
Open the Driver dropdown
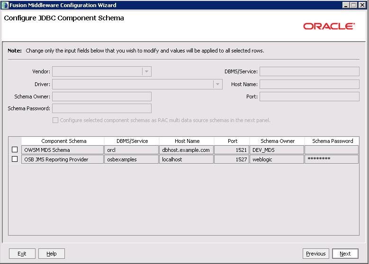click(x=217, y=84)
